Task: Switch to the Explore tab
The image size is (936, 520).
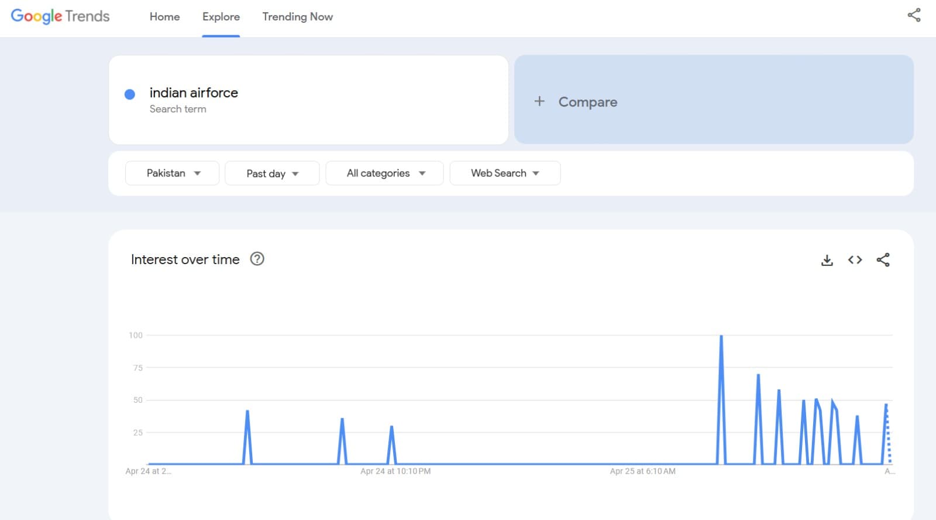Action: pos(221,17)
